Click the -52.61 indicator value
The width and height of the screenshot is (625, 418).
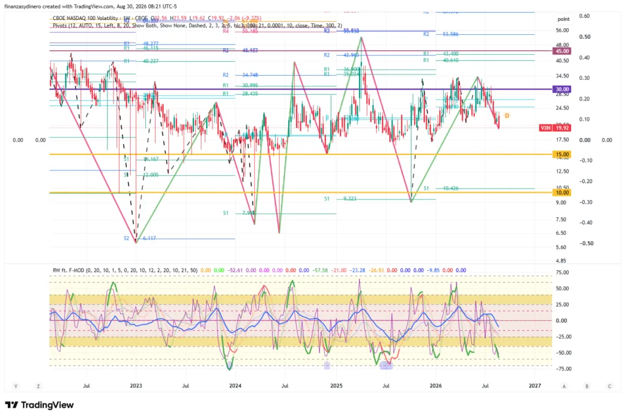(235, 270)
